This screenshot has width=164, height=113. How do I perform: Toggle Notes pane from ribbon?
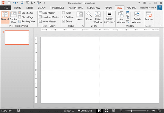coord(80,16)
